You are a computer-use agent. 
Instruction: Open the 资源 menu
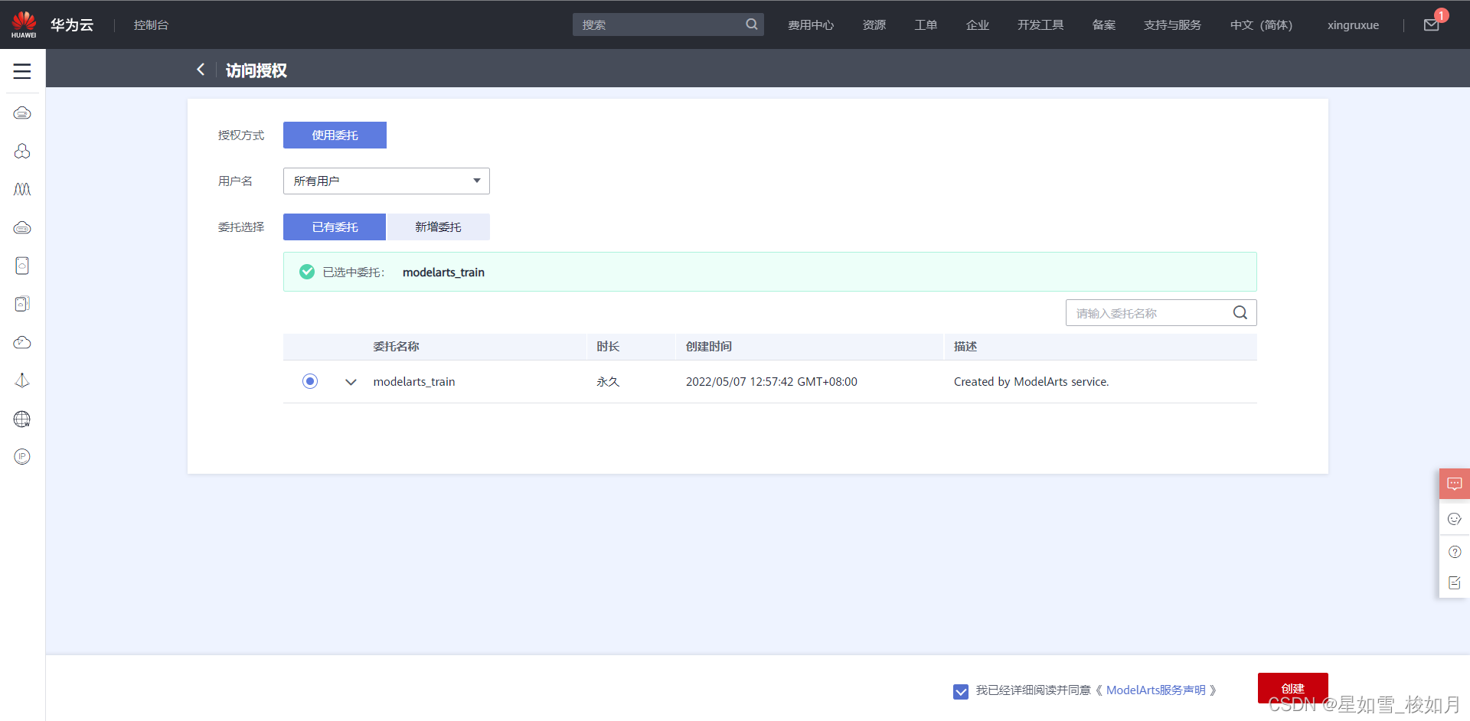coord(874,25)
